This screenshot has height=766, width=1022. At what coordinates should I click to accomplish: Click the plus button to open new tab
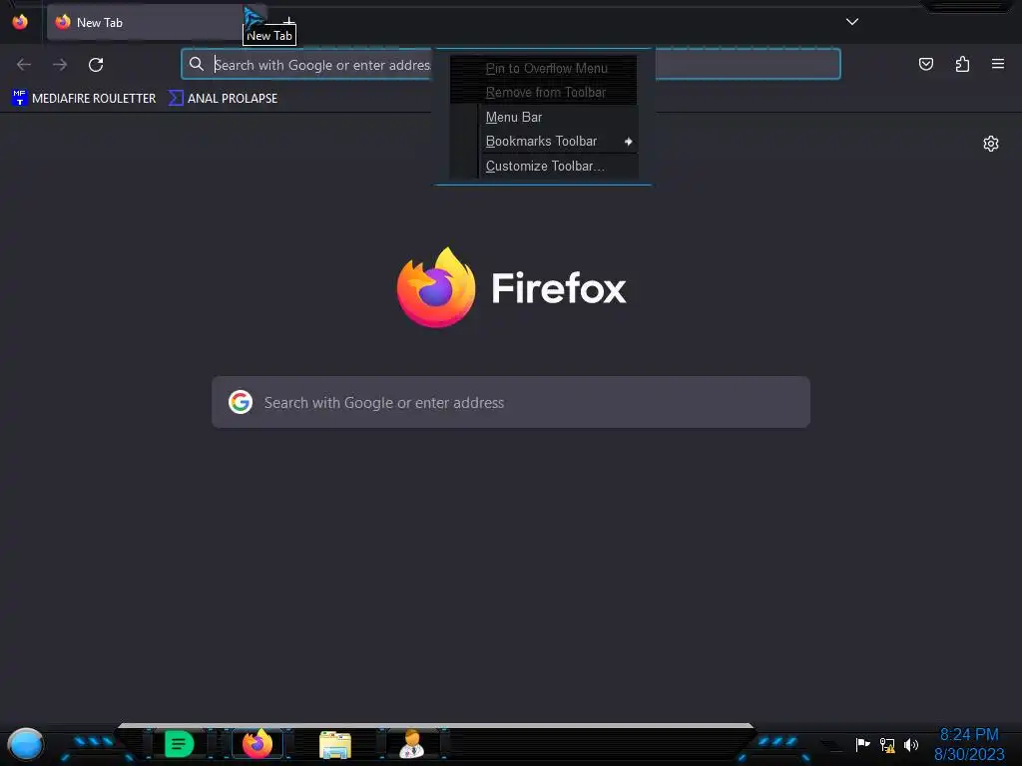(x=288, y=22)
